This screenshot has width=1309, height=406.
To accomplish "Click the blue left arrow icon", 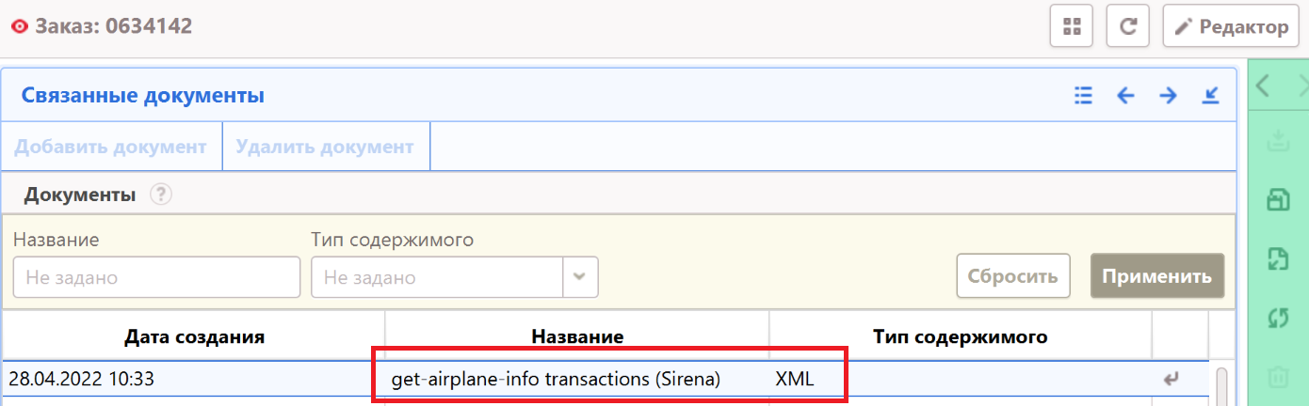I will (1125, 95).
